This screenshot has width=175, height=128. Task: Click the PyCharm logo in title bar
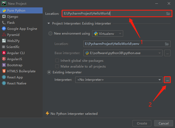tap(4, 3)
